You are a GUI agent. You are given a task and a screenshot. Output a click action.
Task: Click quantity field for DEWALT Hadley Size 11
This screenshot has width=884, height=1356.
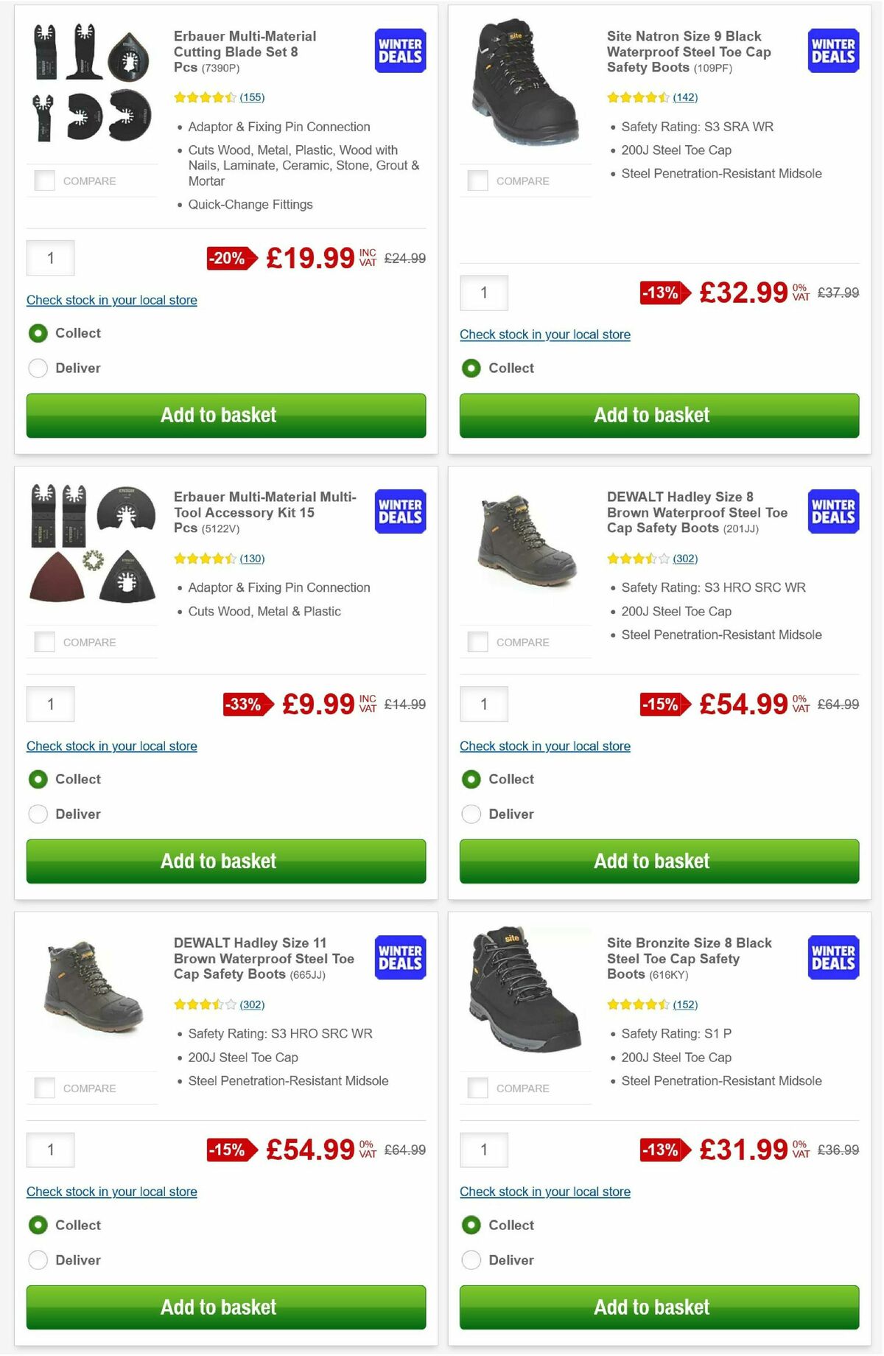(50, 1149)
